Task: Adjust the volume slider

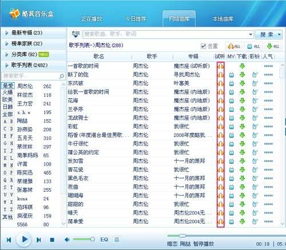Action: [84, 239]
